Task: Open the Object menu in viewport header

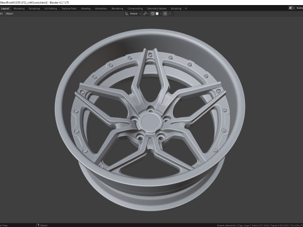Action: (x=9, y=14)
